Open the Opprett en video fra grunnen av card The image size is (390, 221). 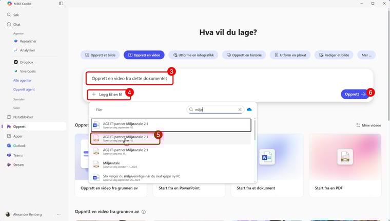111,165
